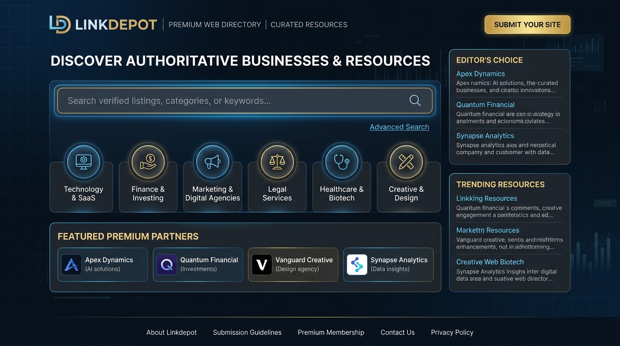Submit your site via the gold button
Image resolution: width=620 pixels, height=346 pixels.
click(528, 25)
